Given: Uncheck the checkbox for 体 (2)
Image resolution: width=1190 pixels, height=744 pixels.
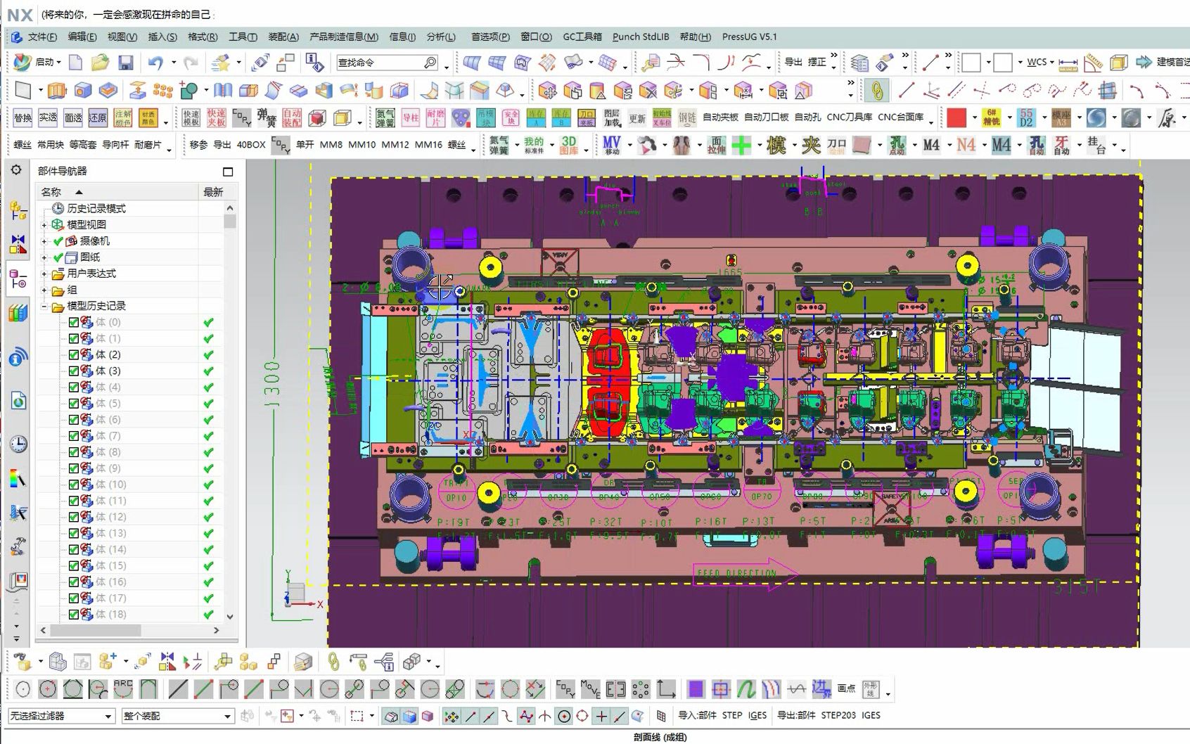Looking at the screenshot, I should (74, 354).
